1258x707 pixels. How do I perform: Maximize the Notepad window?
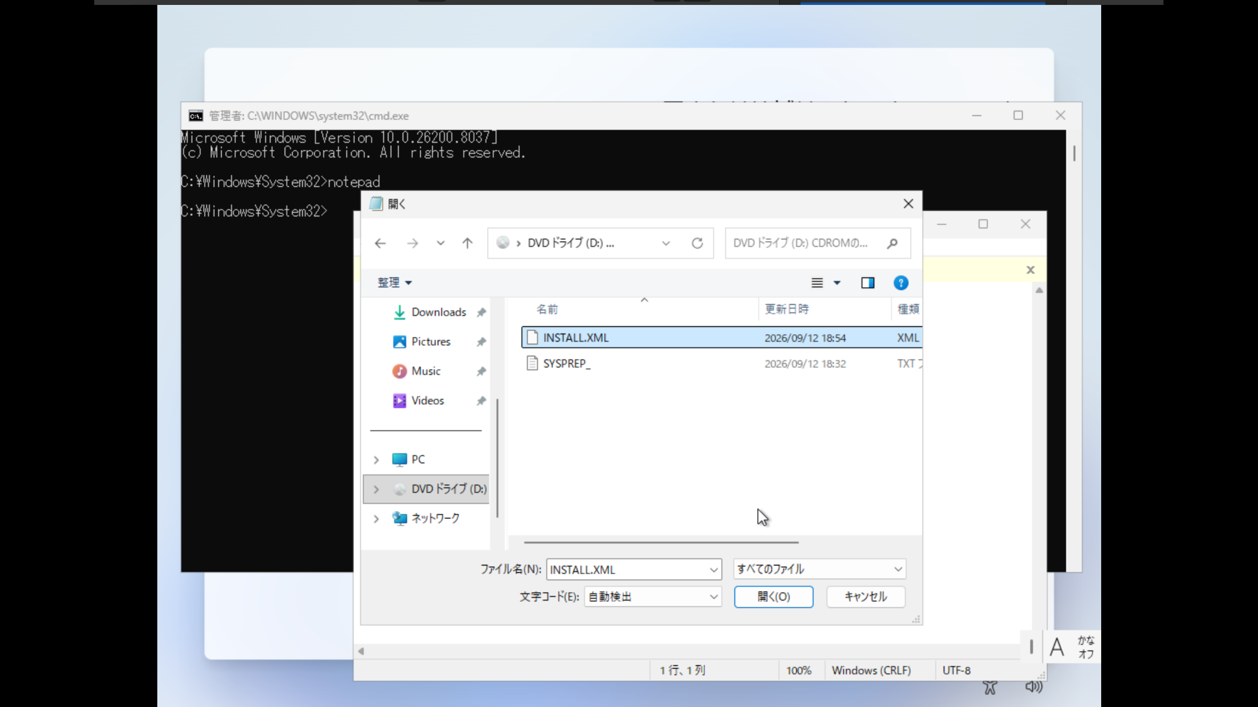click(983, 224)
